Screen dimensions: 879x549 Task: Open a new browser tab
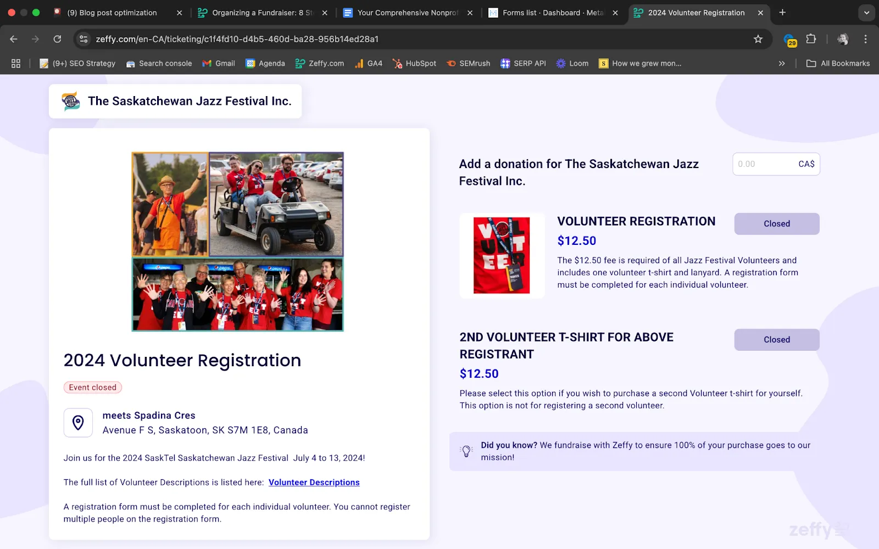point(782,13)
